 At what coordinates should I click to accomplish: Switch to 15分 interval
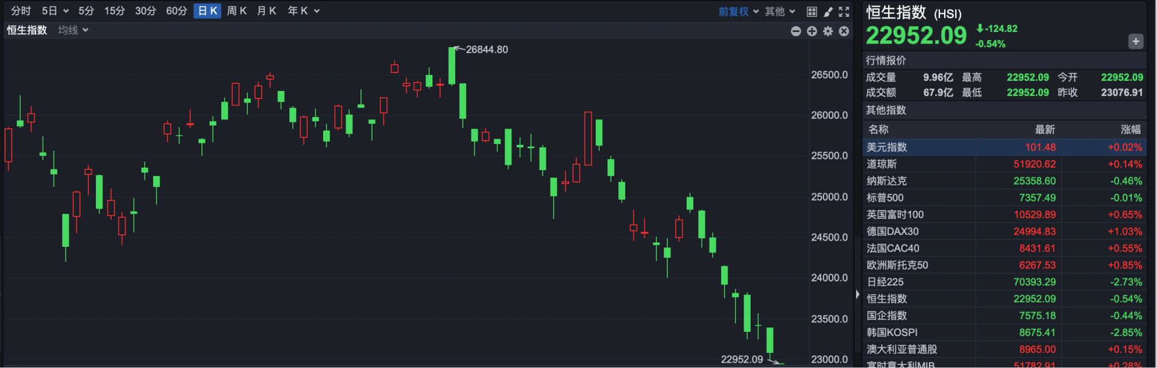click(x=115, y=11)
